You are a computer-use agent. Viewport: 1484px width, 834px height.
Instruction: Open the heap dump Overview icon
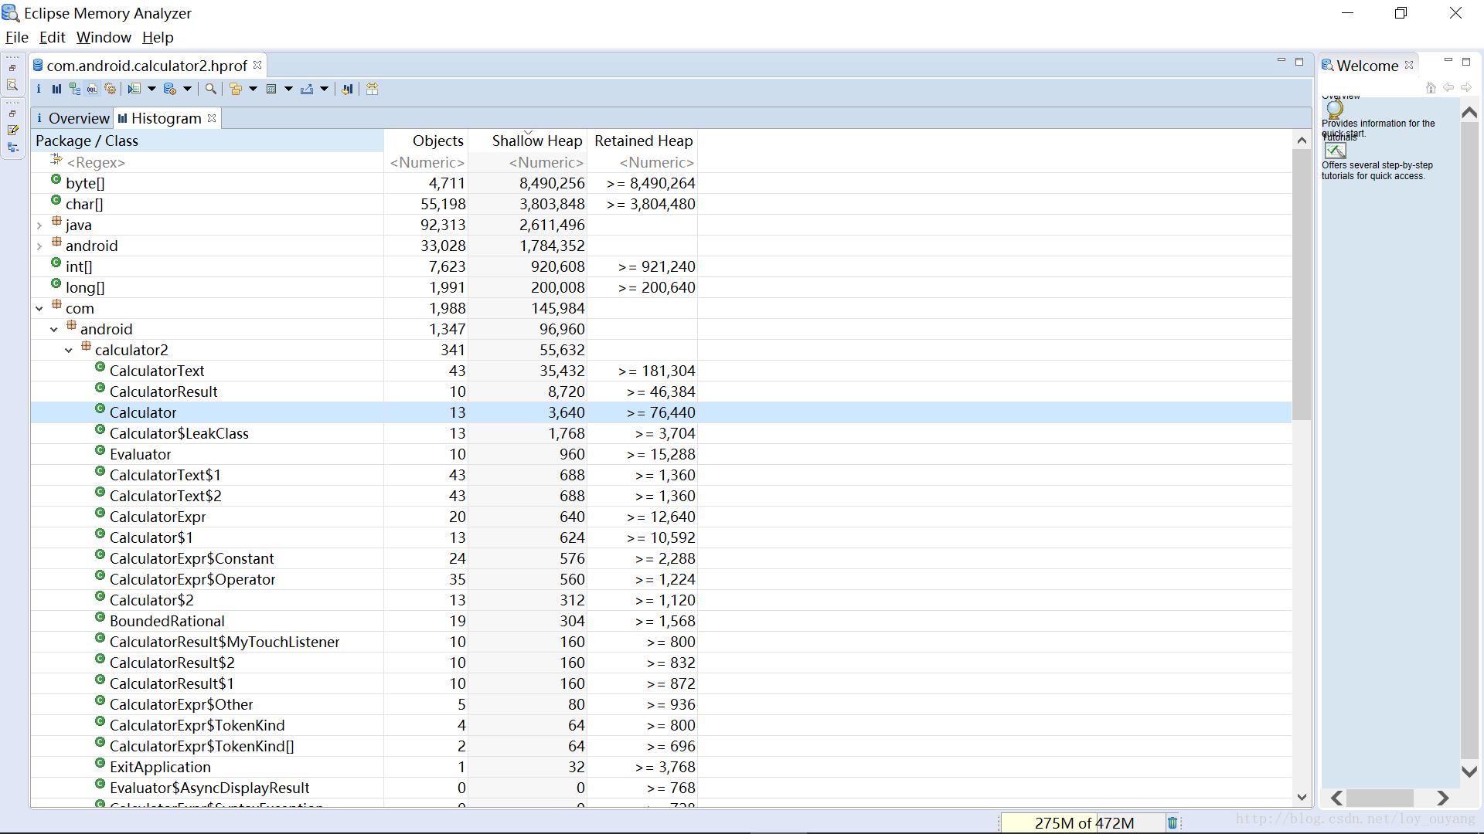[x=39, y=90]
